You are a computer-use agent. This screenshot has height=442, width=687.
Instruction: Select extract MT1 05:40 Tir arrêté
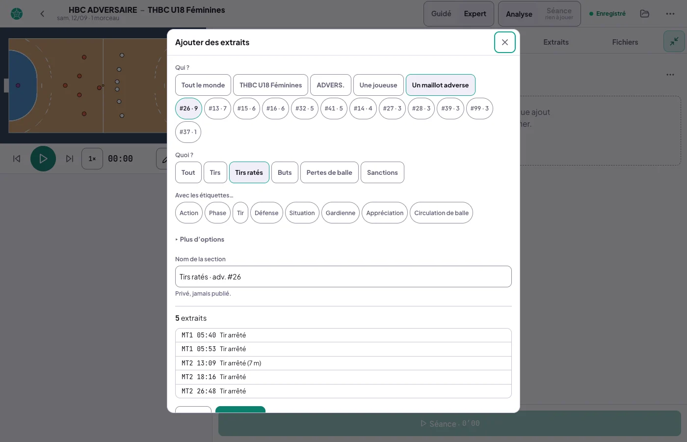[x=343, y=335]
